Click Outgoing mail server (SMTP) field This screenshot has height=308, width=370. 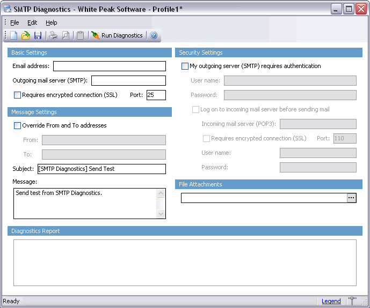point(128,81)
